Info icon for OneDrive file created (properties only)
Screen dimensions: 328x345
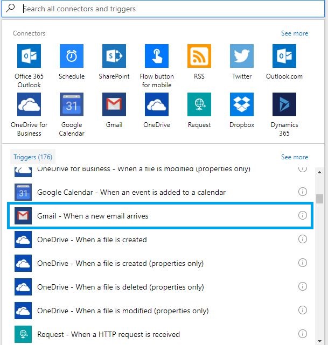[303, 263]
